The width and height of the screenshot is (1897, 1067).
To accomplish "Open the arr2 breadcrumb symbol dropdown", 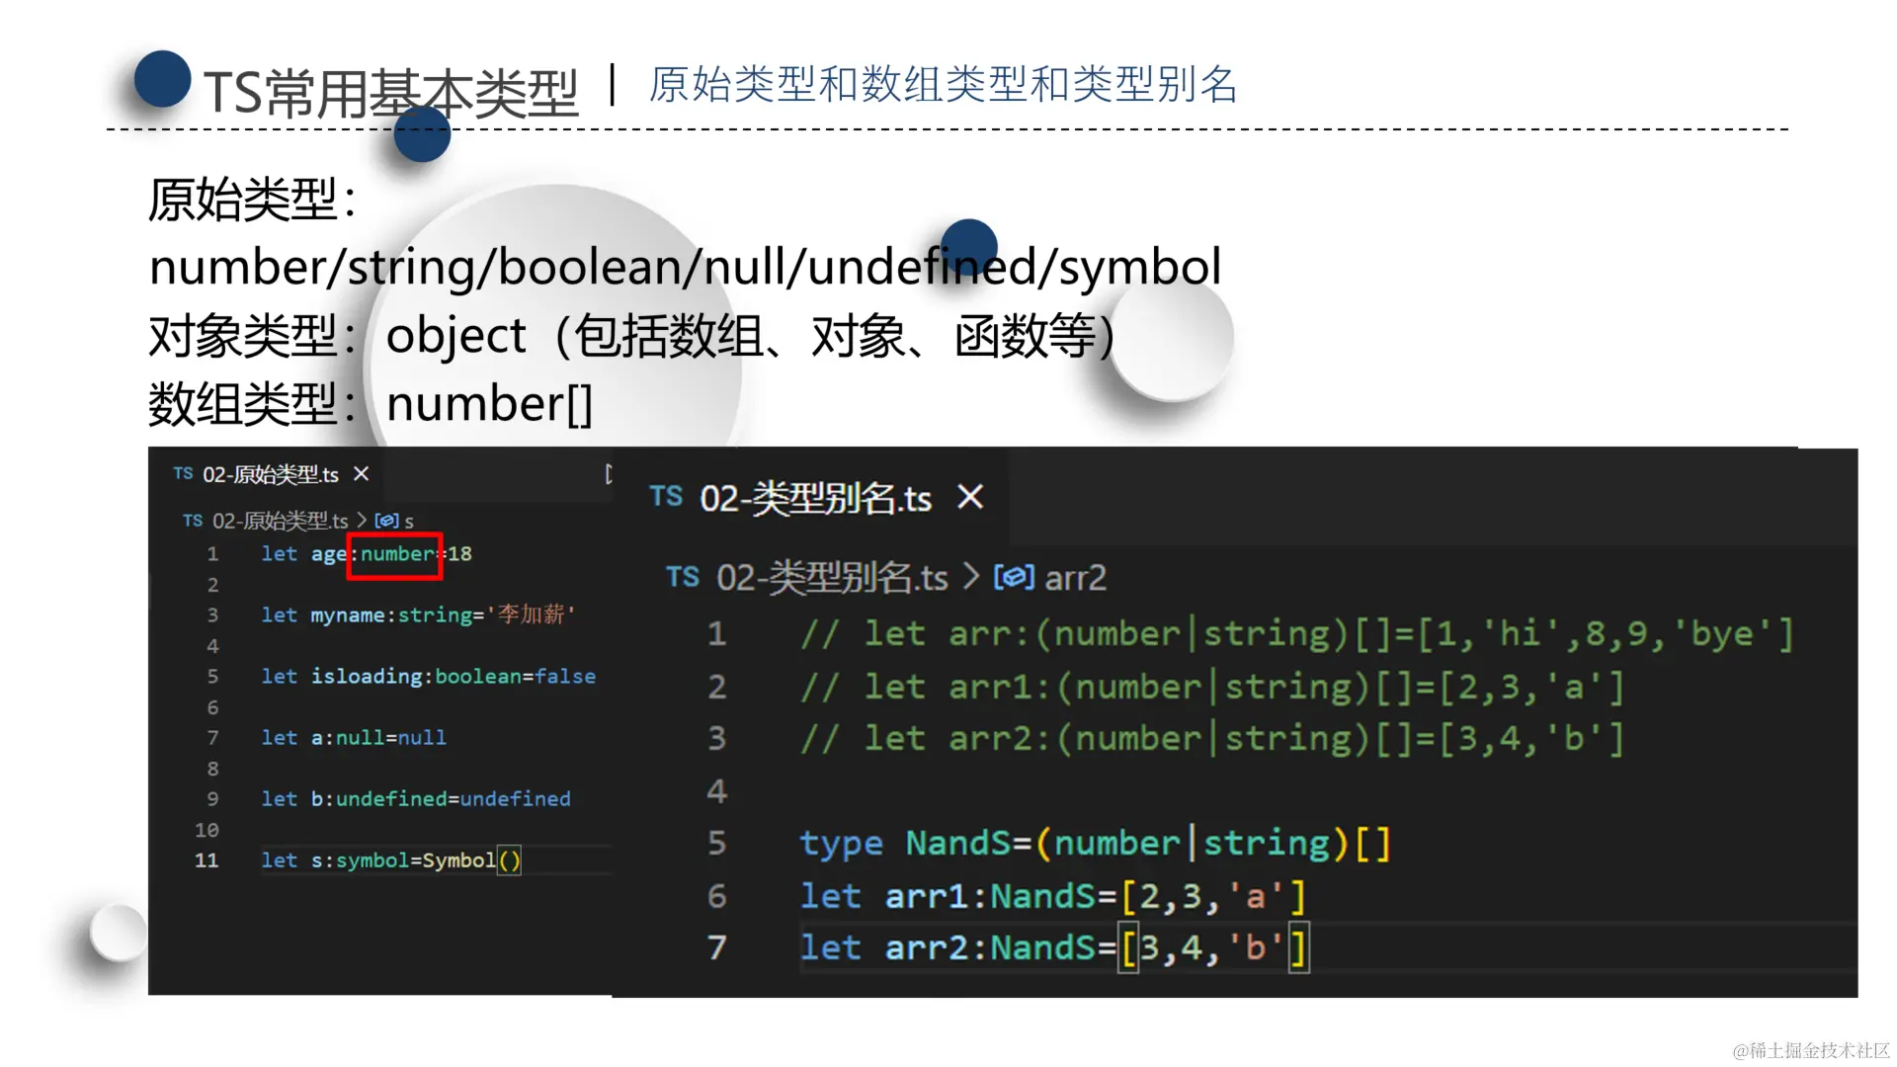I will [x=1075, y=578].
